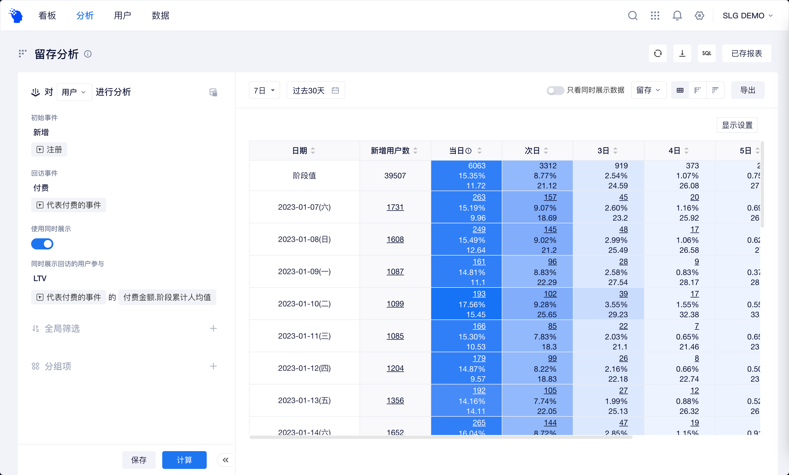Click the 导出 export button
Image resolution: width=789 pixels, height=475 pixels.
point(747,90)
